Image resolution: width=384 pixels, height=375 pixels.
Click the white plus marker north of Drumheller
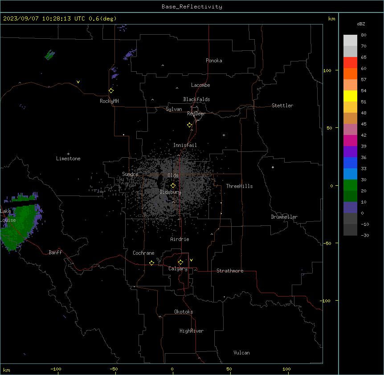pos(273,167)
